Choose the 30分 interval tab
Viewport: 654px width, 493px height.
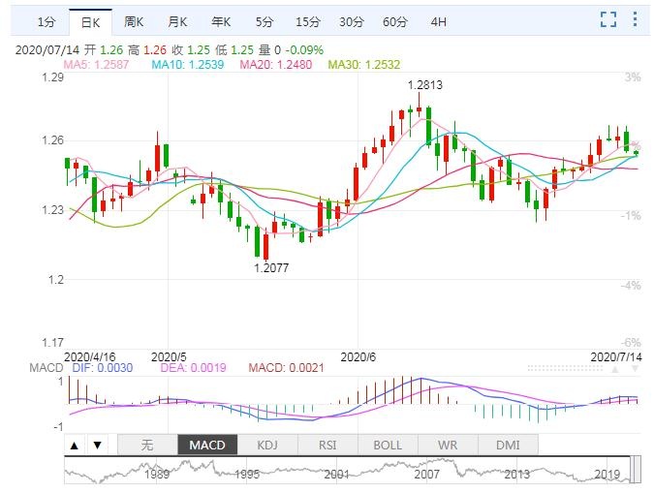[352, 20]
